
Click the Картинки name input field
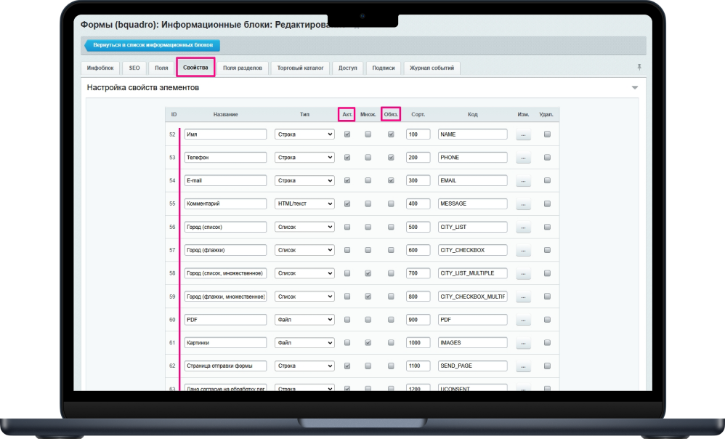click(x=226, y=342)
